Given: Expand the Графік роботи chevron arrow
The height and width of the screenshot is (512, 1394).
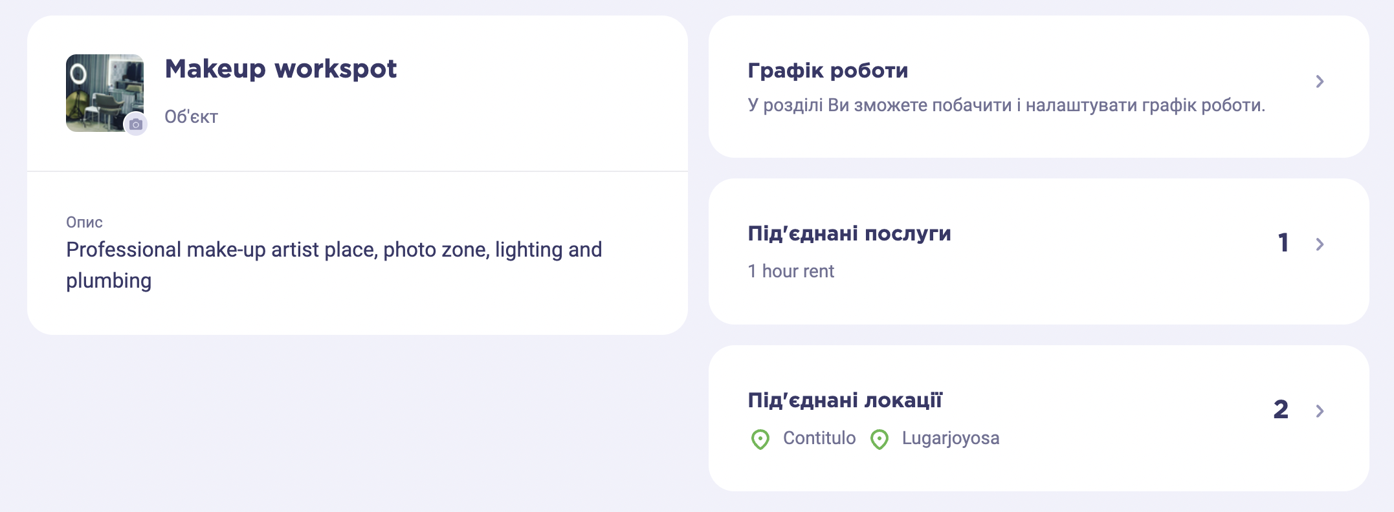Looking at the screenshot, I should pos(1320,81).
